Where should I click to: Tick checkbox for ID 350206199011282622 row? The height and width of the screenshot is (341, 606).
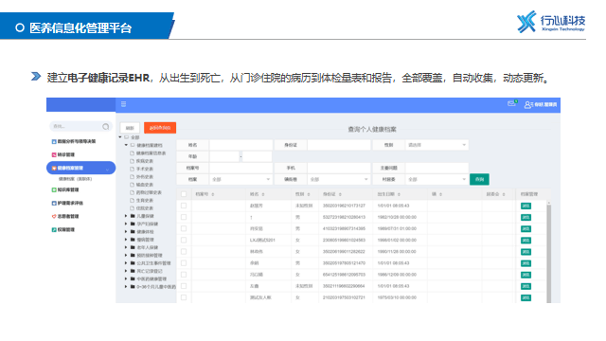pos(184,252)
